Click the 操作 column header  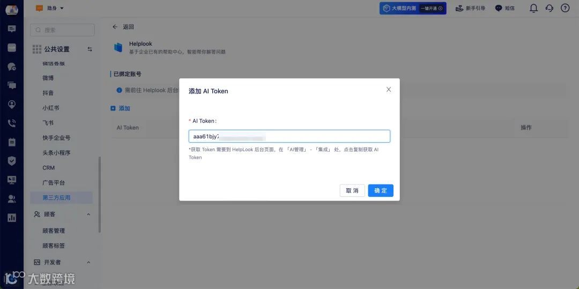526,127
